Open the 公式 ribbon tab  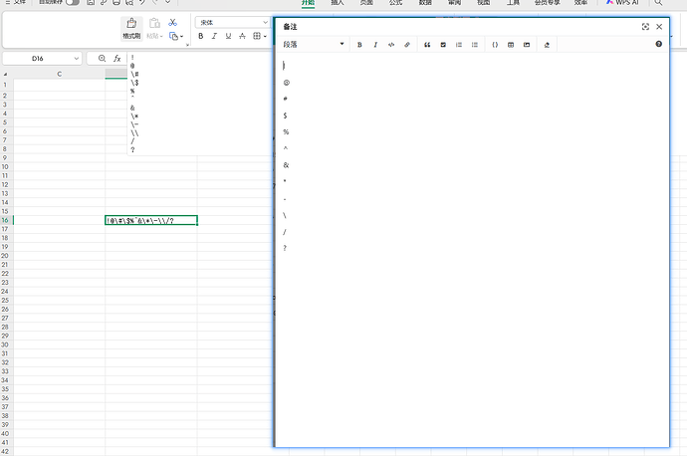[395, 3]
